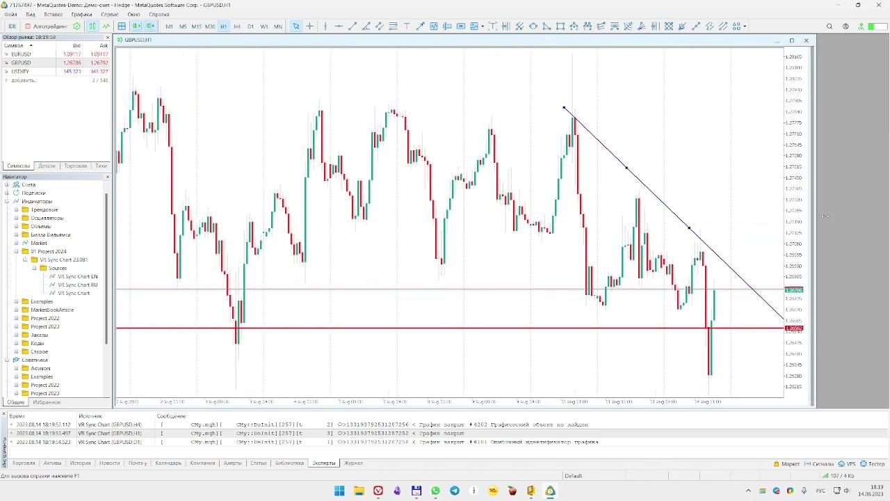
Task: Open the Вставка menu
Action: pyautogui.click(x=53, y=14)
